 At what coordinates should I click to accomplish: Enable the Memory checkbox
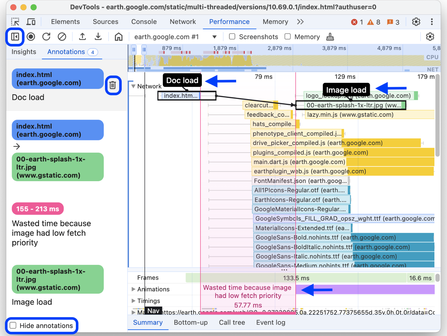tap(288, 37)
